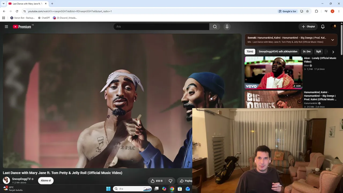Reload the page with refresh icon
This screenshot has width=343, height=193.
17,11
